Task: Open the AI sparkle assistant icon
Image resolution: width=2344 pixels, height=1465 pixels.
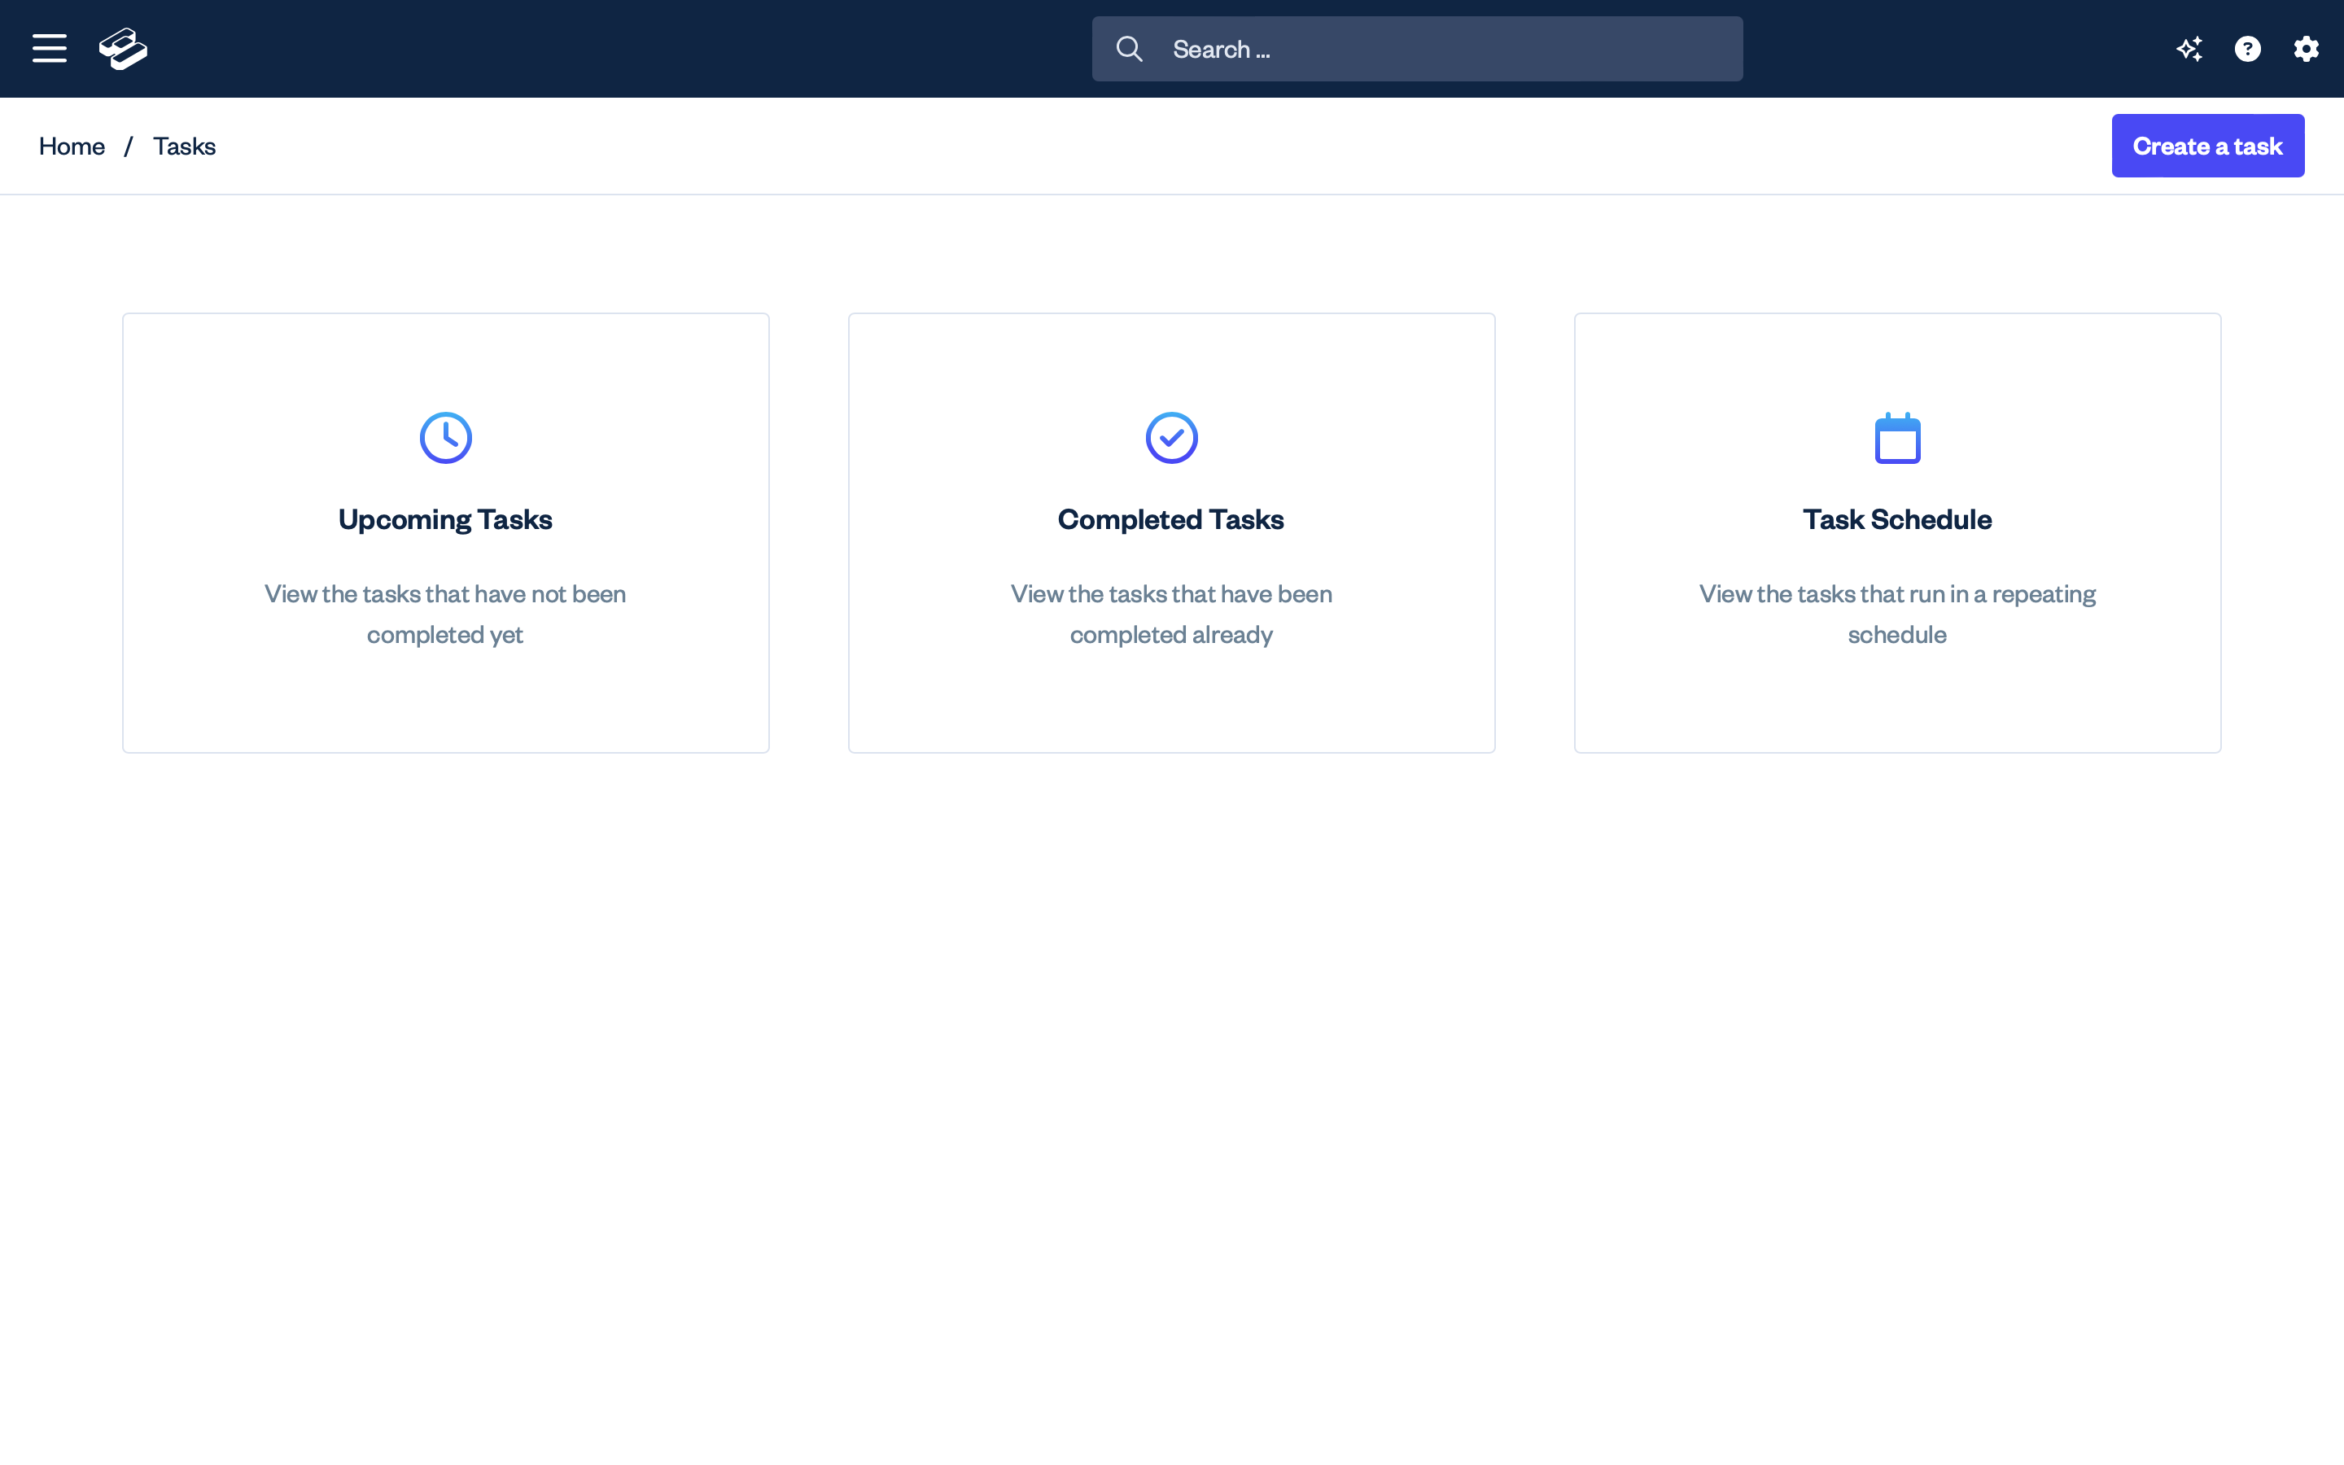Action: [x=2189, y=49]
